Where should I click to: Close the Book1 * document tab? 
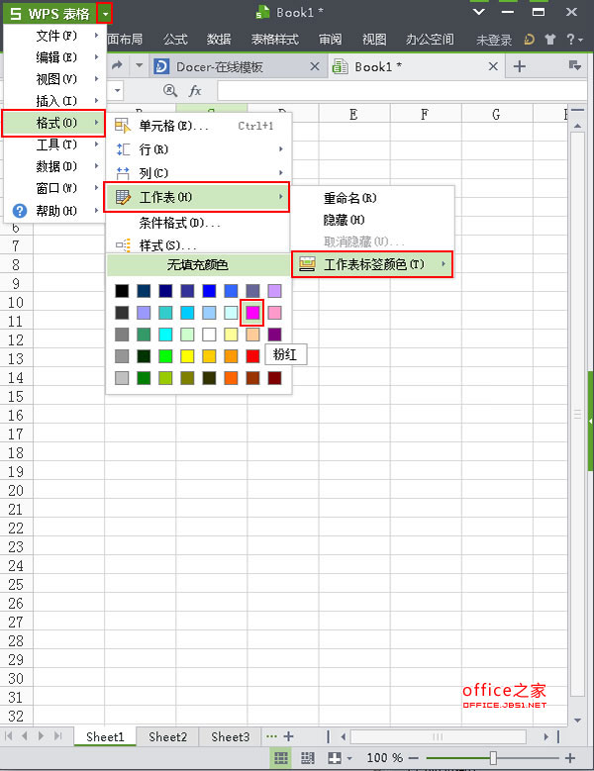click(x=493, y=66)
